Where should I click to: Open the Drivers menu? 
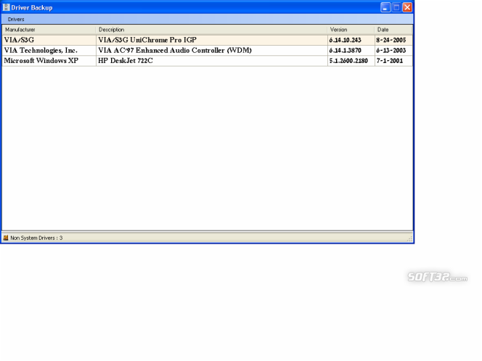pos(16,20)
